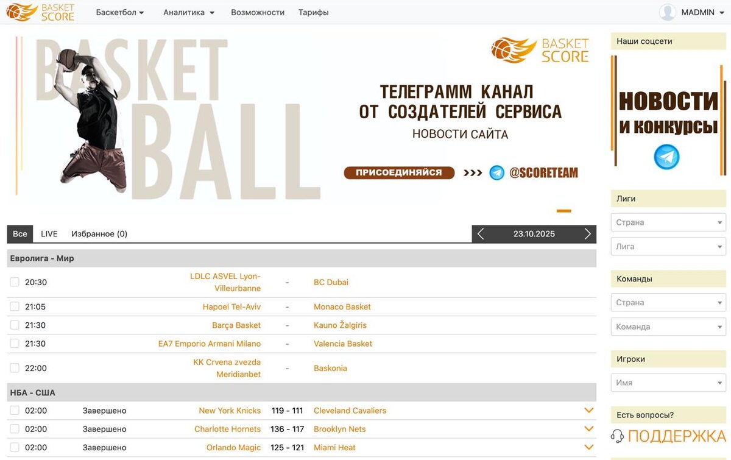Image resolution: width=731 pixels, height=460 pixels.
Task: Open the Баскетбол dropdown menu
Action: (120, 12)
